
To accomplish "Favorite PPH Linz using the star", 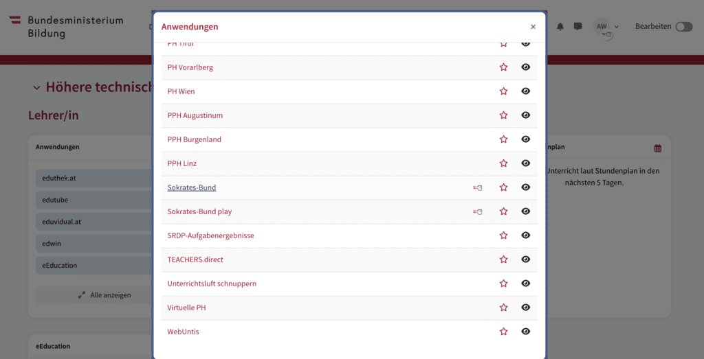I will pos(503,163).
